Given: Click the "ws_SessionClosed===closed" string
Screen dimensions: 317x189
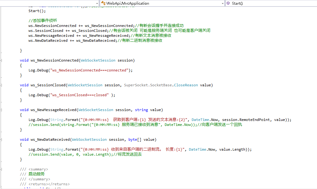Looking at the screenshot, I should [79, 95].
